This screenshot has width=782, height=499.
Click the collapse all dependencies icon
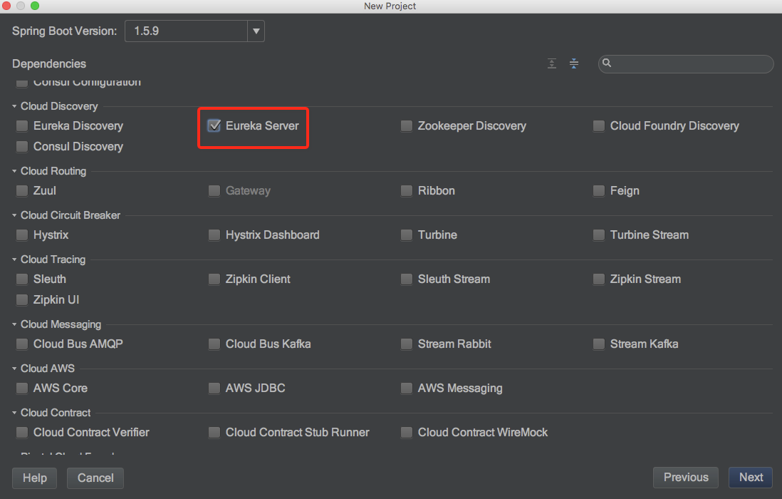(574, 63)
